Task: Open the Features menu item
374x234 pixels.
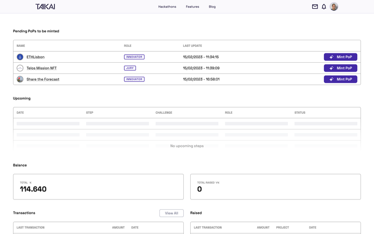Action: (192, 7)
